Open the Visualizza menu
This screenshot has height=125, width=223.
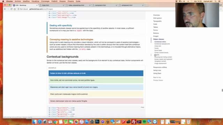pos(35,1)
